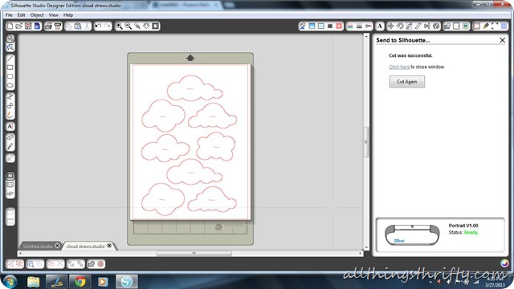Select the Draw a Line tool
Screen dimensions: 514x289
10,59
